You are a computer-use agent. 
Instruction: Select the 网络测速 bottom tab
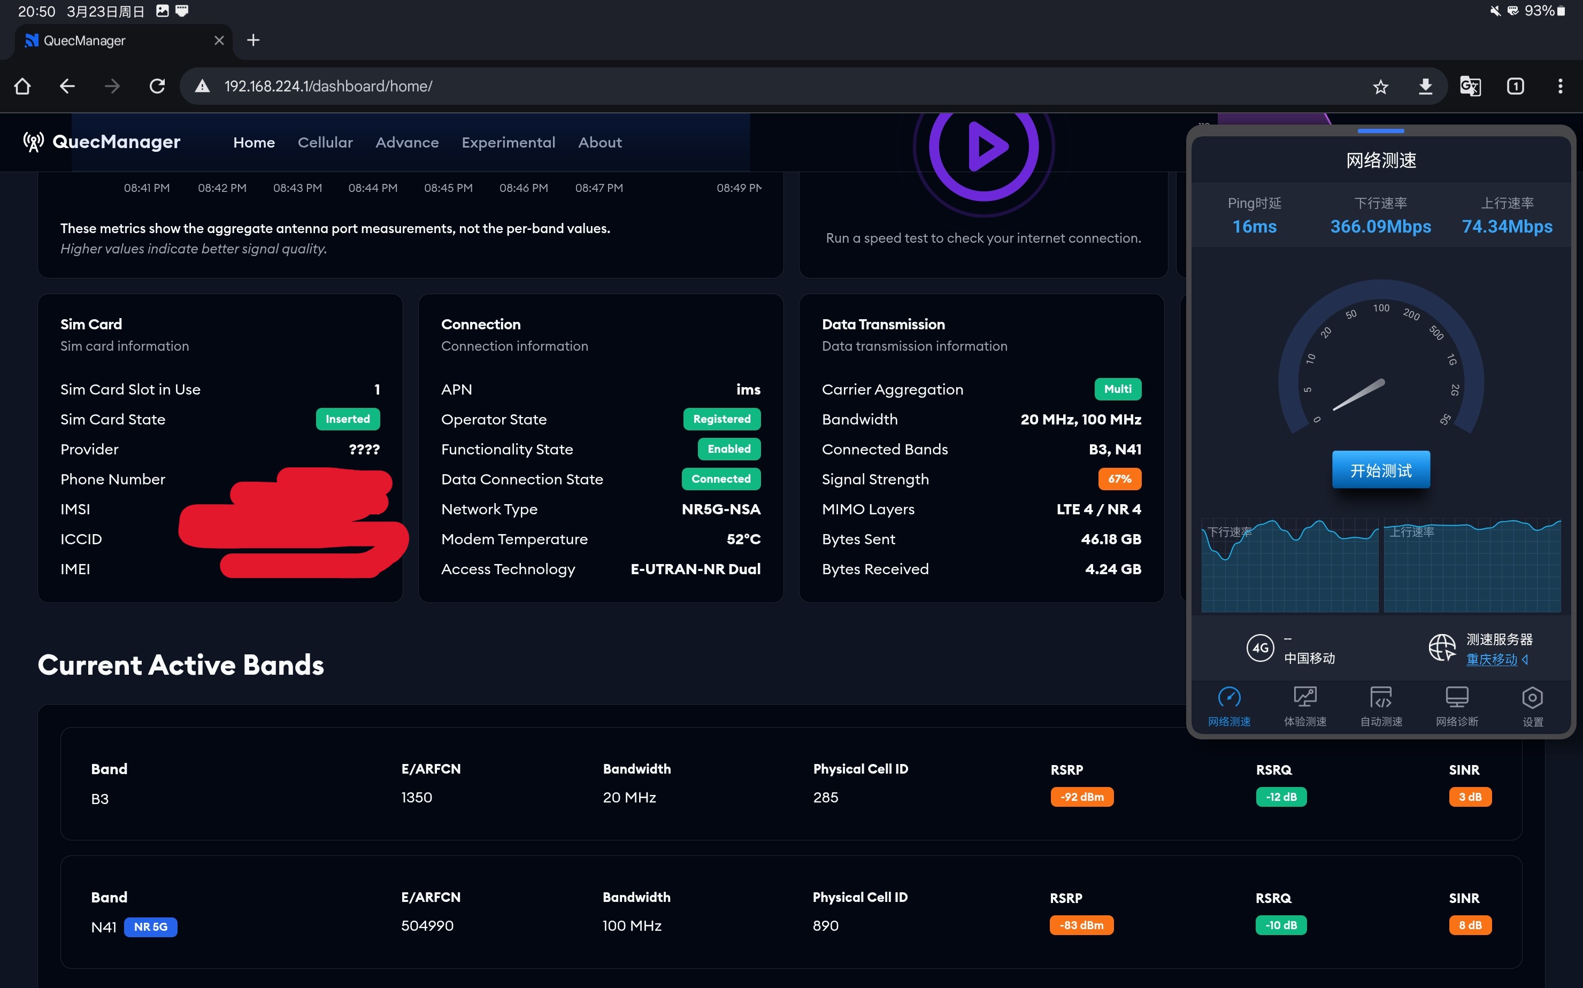click(1229, 706)
